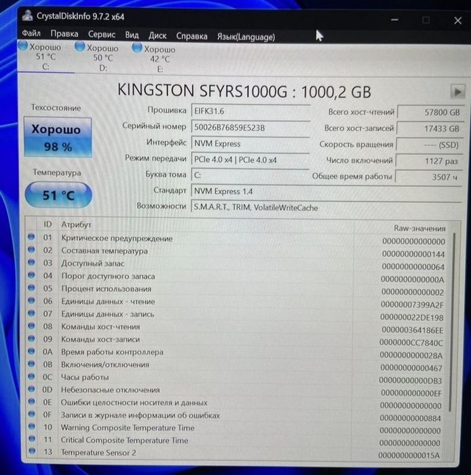Viewport: 471px width, 475px height.
Task: Select the Небезопасные отключения attribute text
Action: click(x=110, y=390)
